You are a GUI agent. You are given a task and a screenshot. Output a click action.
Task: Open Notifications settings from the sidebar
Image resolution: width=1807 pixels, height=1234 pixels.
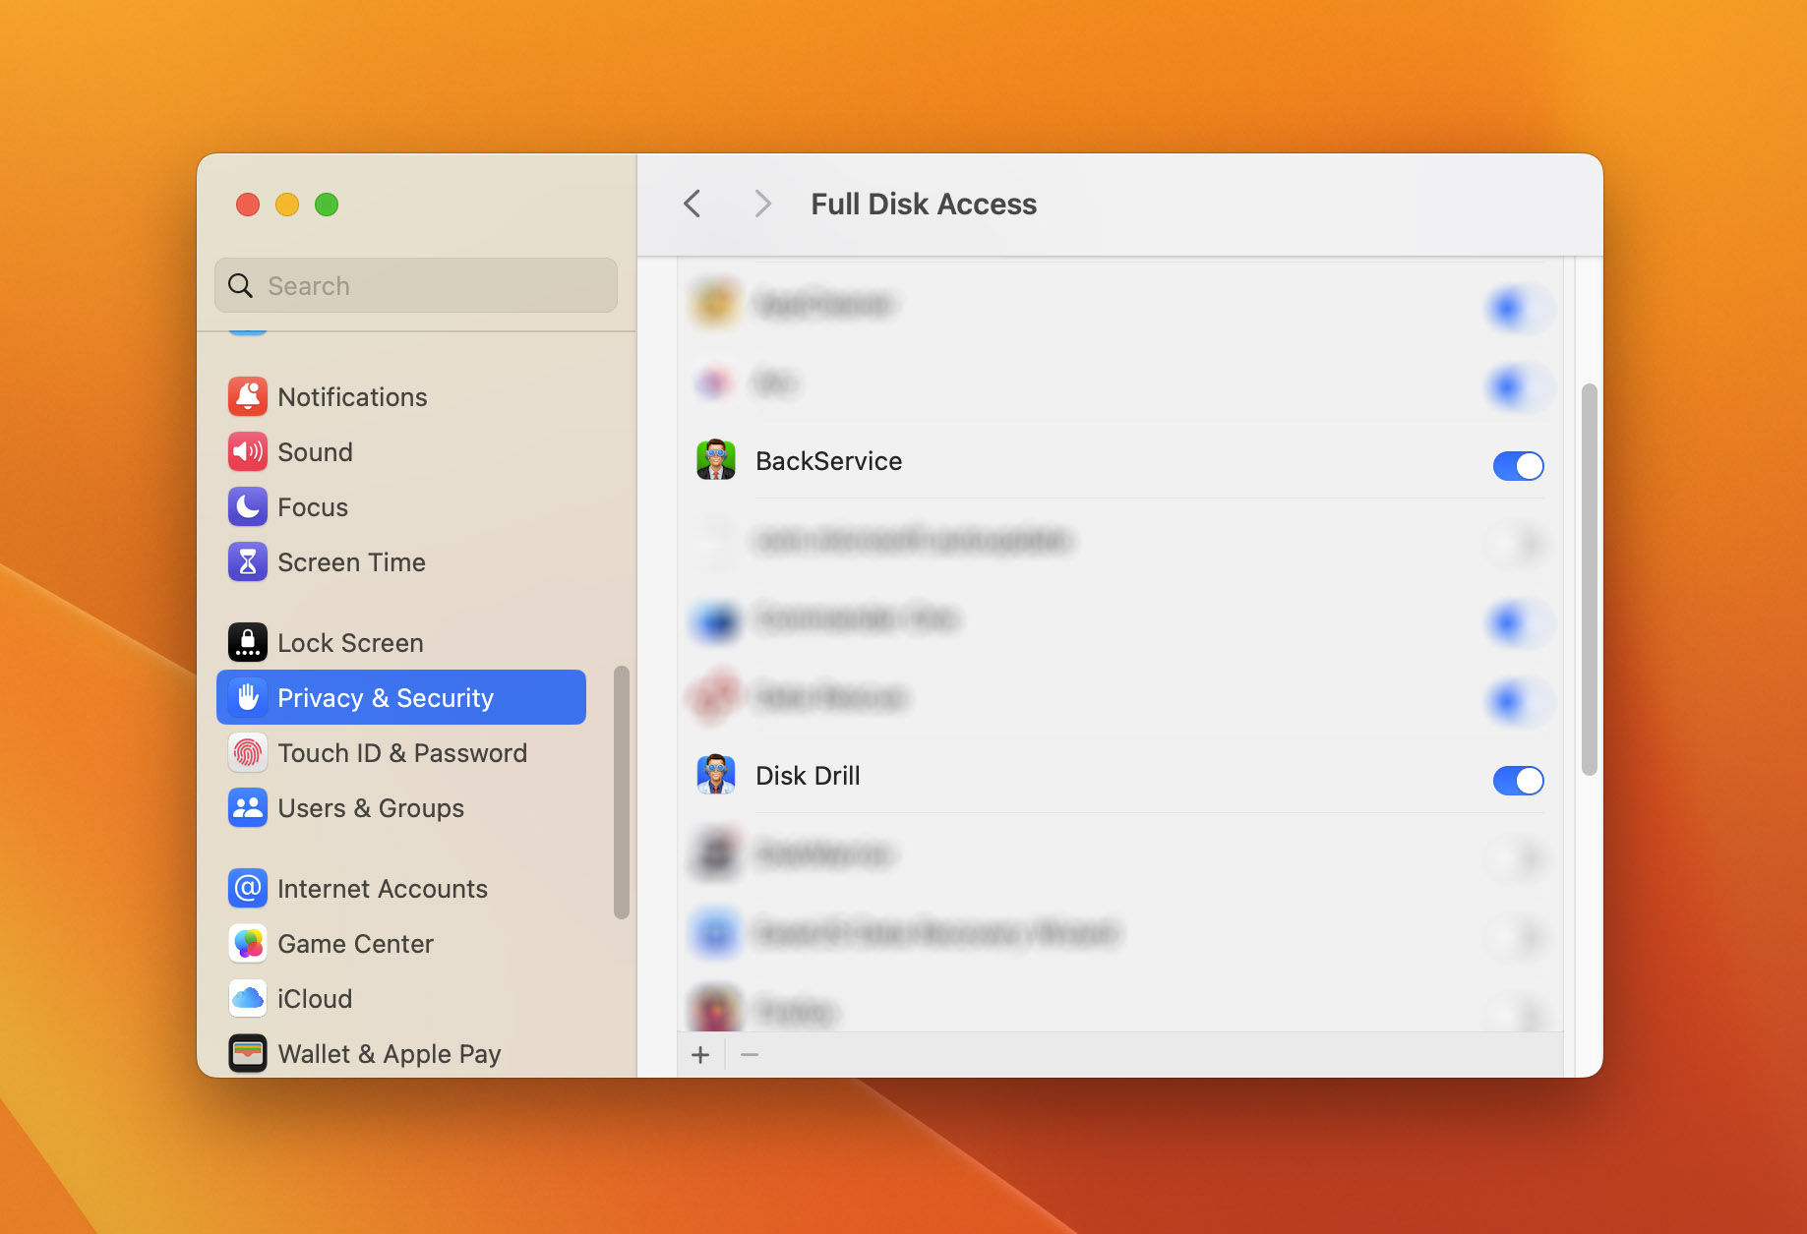pyautogui.click(x=352, y=396)
